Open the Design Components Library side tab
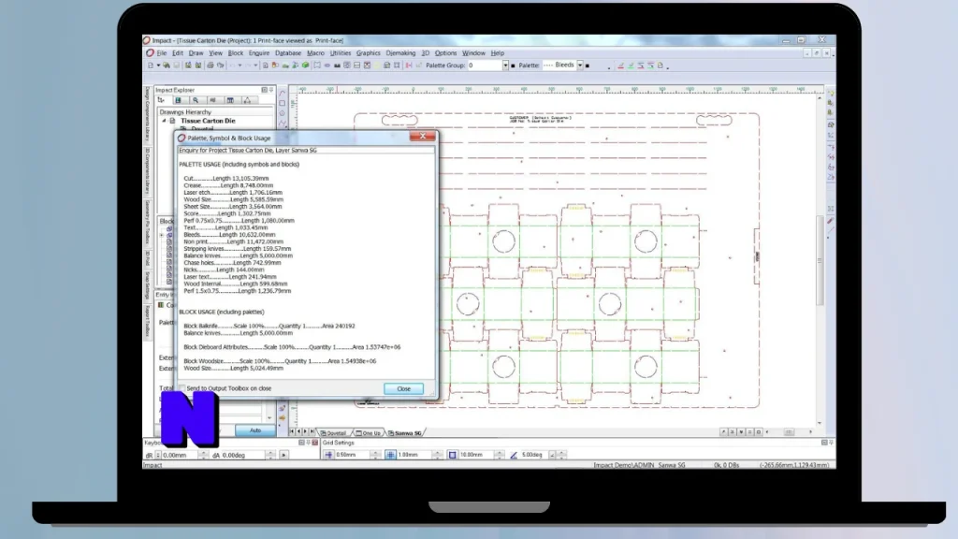The height and width of the screenshot is (539, 958). pos(147,114)
